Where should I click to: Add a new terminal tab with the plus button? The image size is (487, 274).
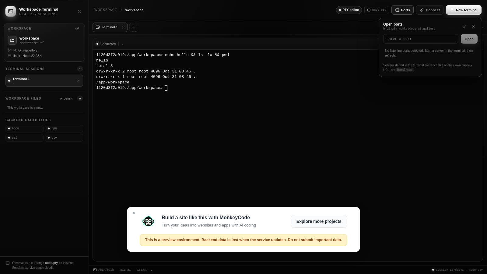pyautogui.click(x=134, y=27)
